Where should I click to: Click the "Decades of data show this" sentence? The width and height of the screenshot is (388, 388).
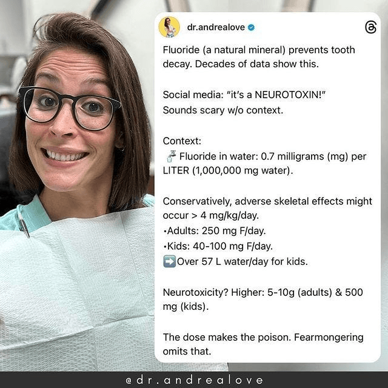tap(236, 65)
